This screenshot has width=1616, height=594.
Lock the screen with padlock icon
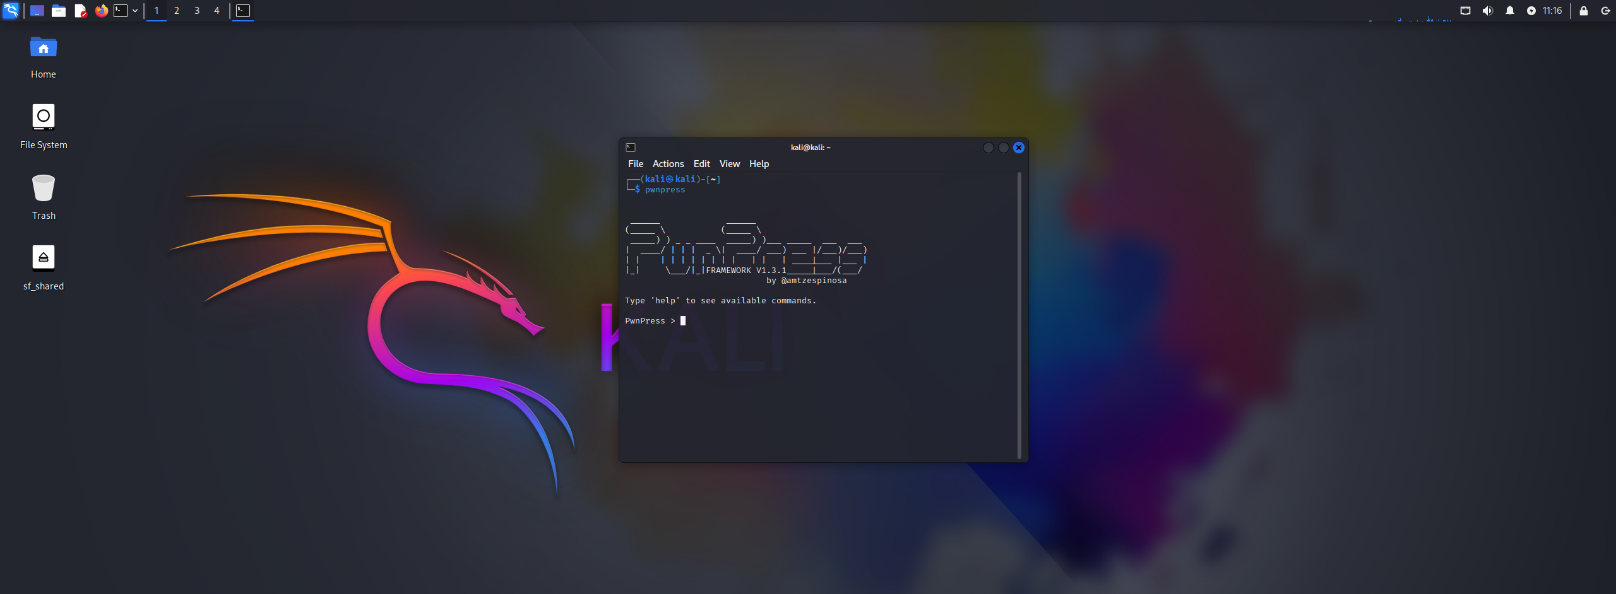[x=1584, y=11]
